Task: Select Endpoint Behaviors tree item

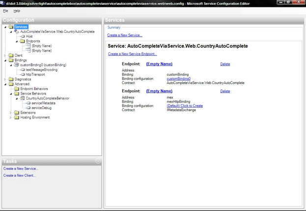Action: [x=34, y=89]
